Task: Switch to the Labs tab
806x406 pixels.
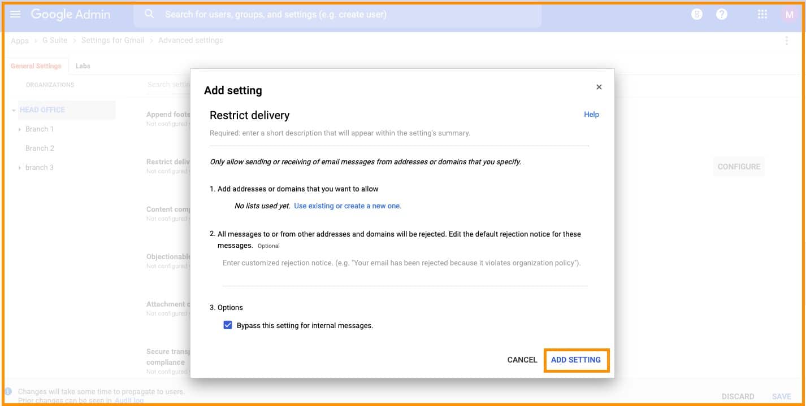Action: click(x=83, y=66)
